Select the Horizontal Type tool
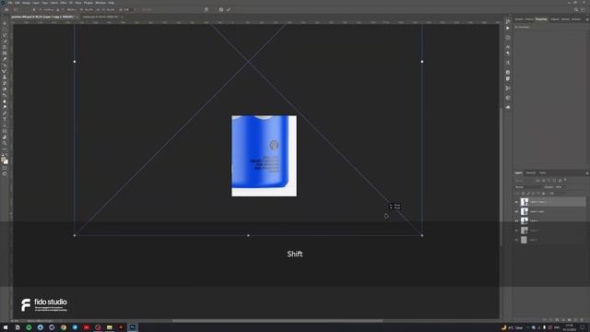590x332 pixels. pyautogui.click(x=5, y=119)
